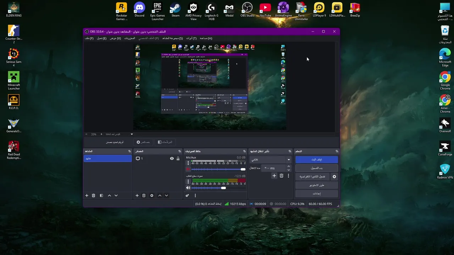The height and width of the screenshot is (255, 454).
Task: Open the مساعده (H) menu
Action: [206, 38]
